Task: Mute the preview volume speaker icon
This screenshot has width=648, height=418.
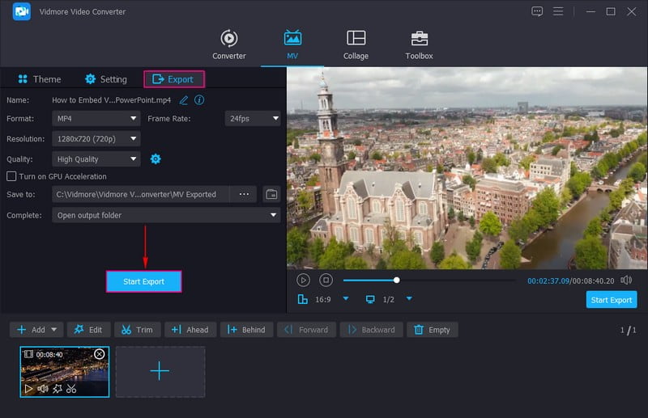Action: tap(626, 280)
